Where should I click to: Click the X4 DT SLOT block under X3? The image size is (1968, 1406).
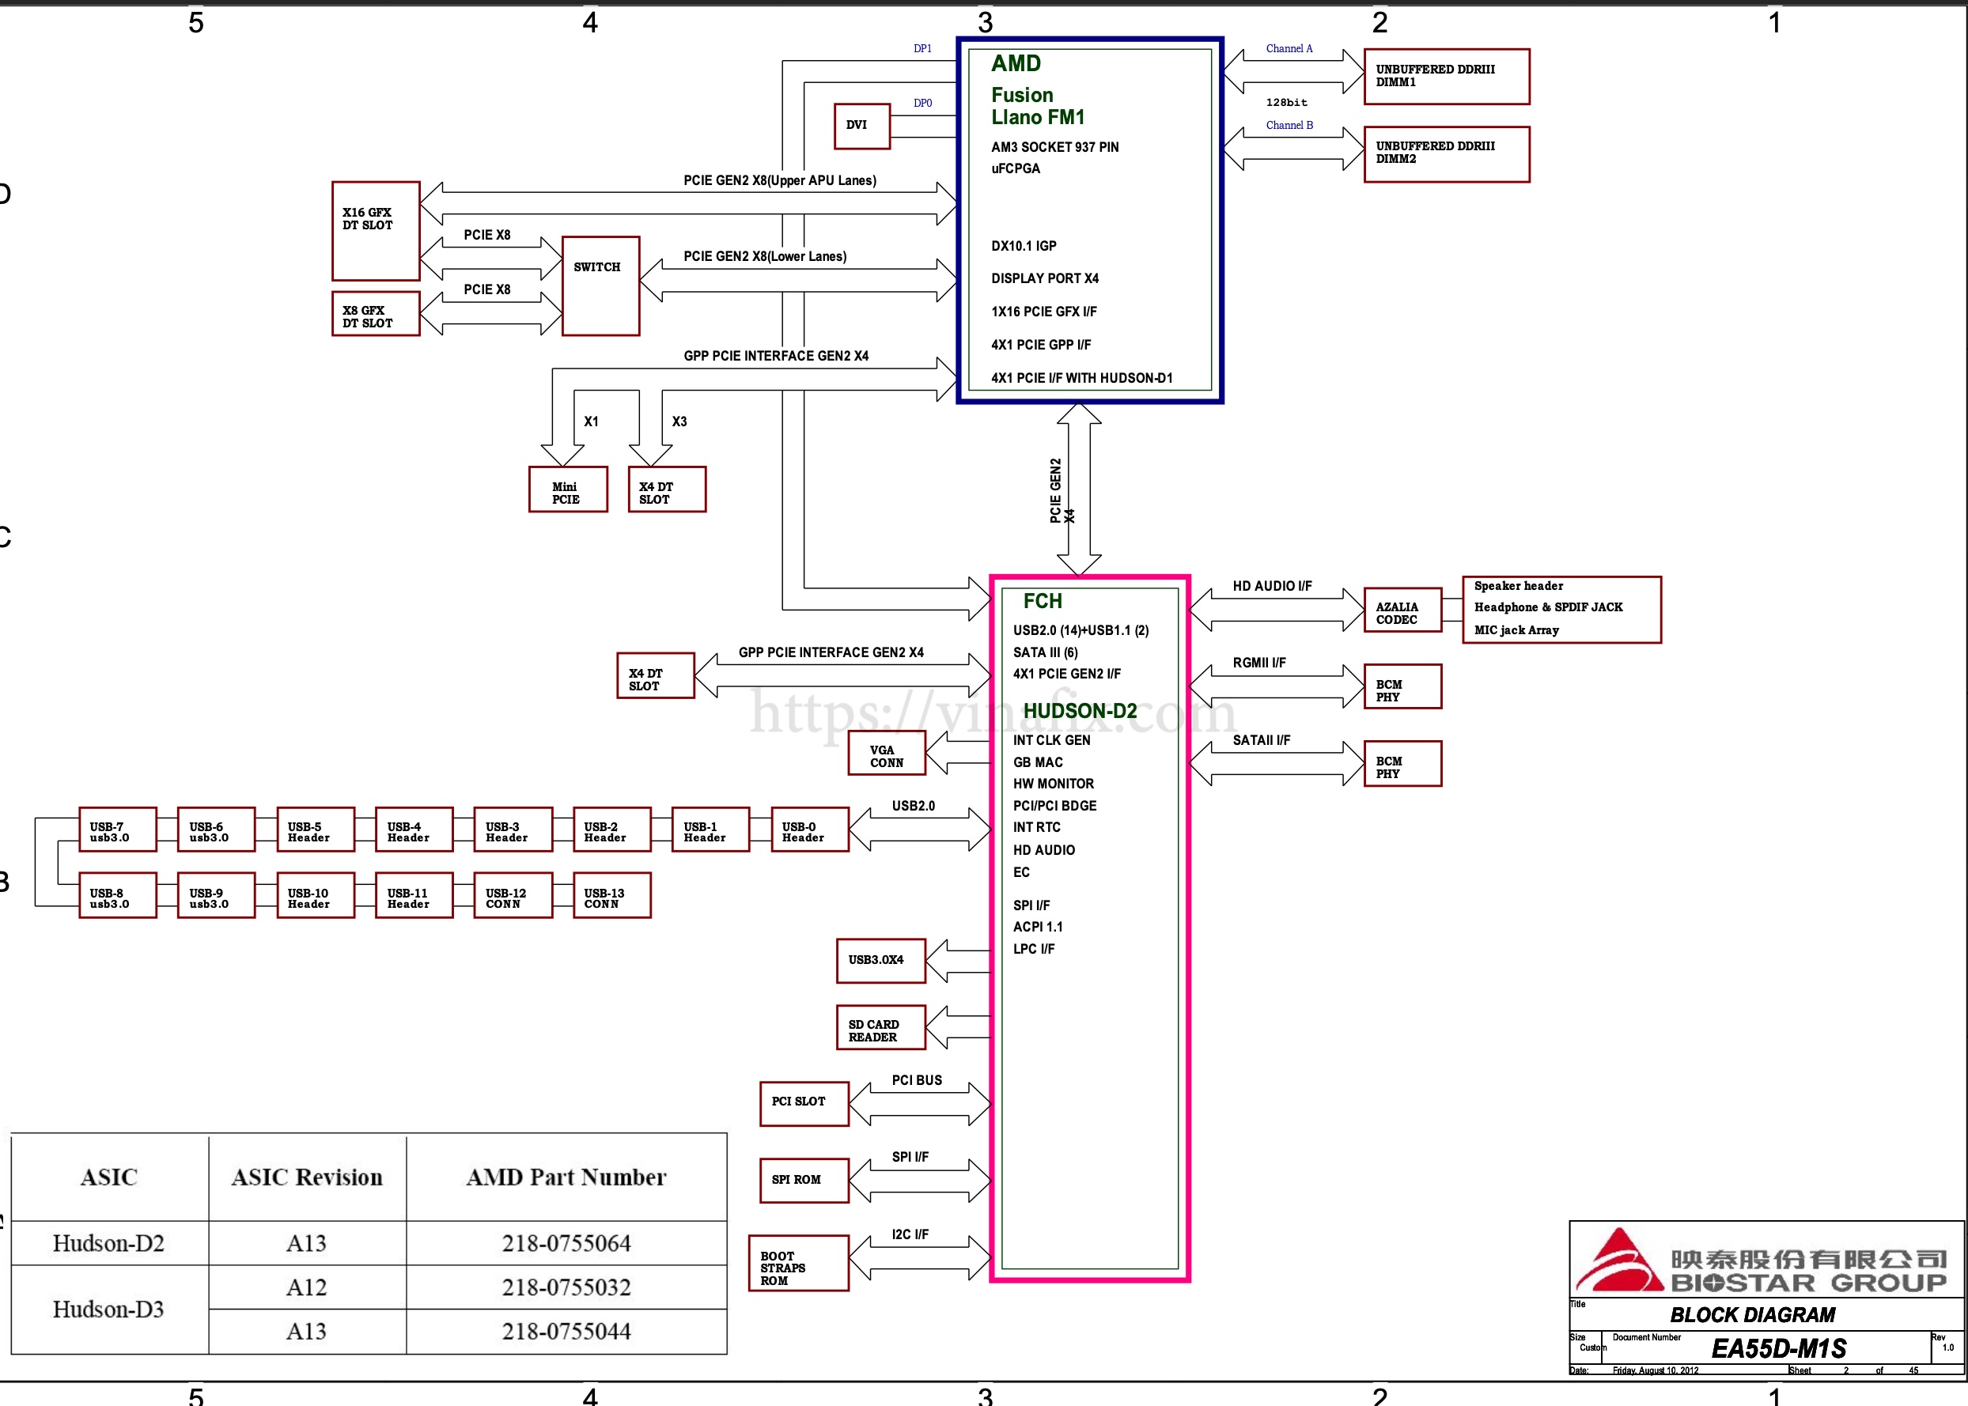[x=668, y=489]
